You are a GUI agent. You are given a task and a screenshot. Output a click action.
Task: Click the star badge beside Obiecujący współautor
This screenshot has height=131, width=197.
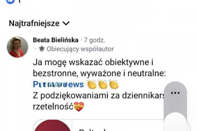click(x=42, y=49)
